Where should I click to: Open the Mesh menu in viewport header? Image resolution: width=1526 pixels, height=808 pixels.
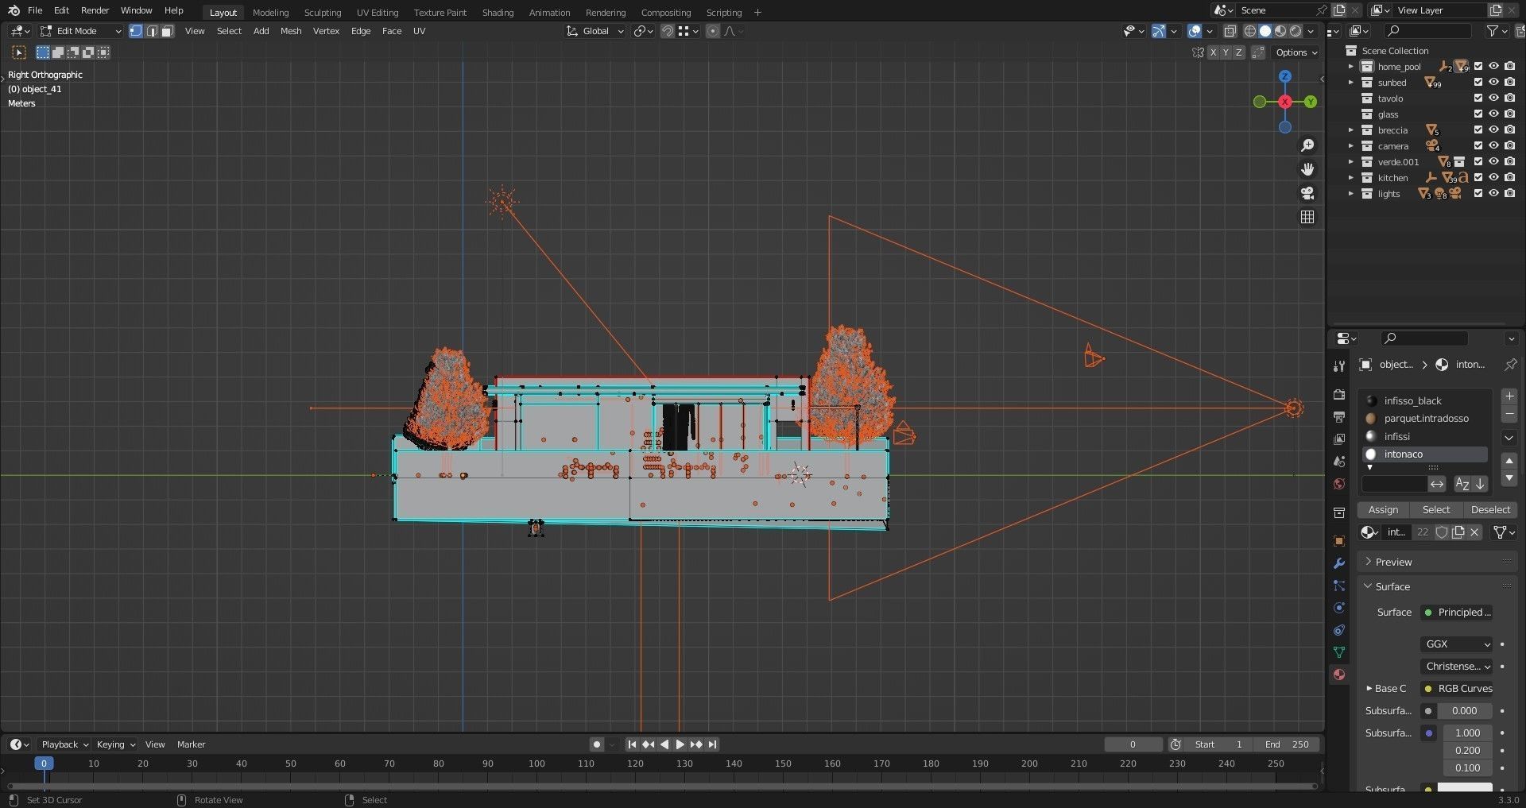(291, 31)
